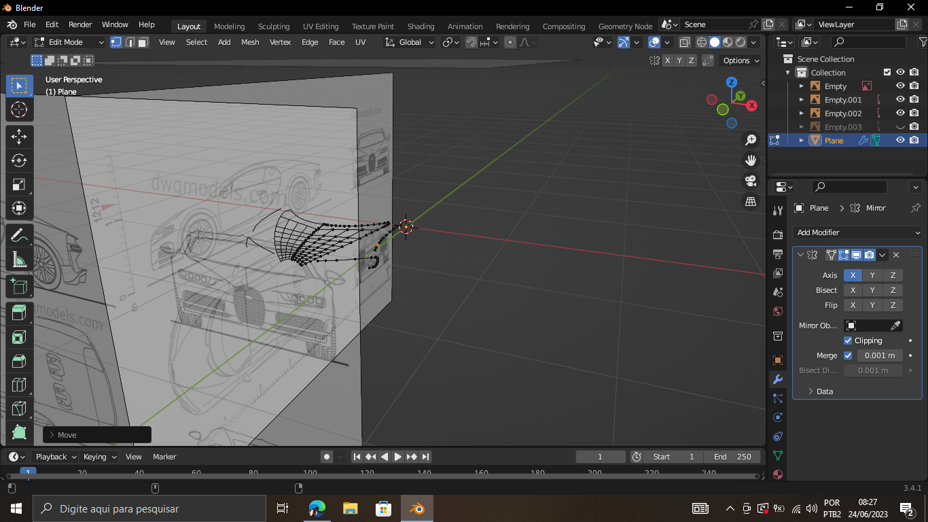Open the Modifier properties wrench tab
Viewport: 928px width, 522px height.
(778, 379)
